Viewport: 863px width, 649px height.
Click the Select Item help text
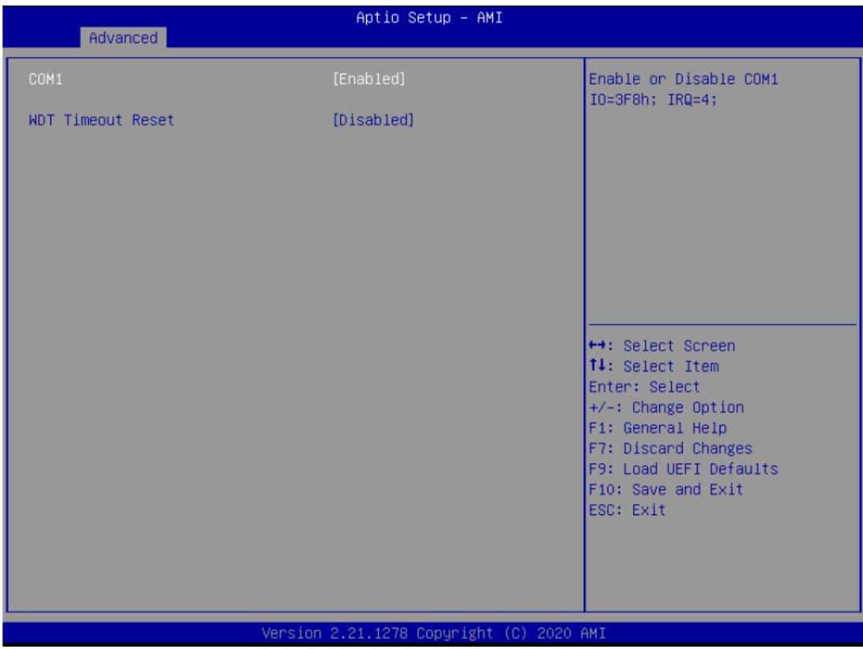point(671,366)
